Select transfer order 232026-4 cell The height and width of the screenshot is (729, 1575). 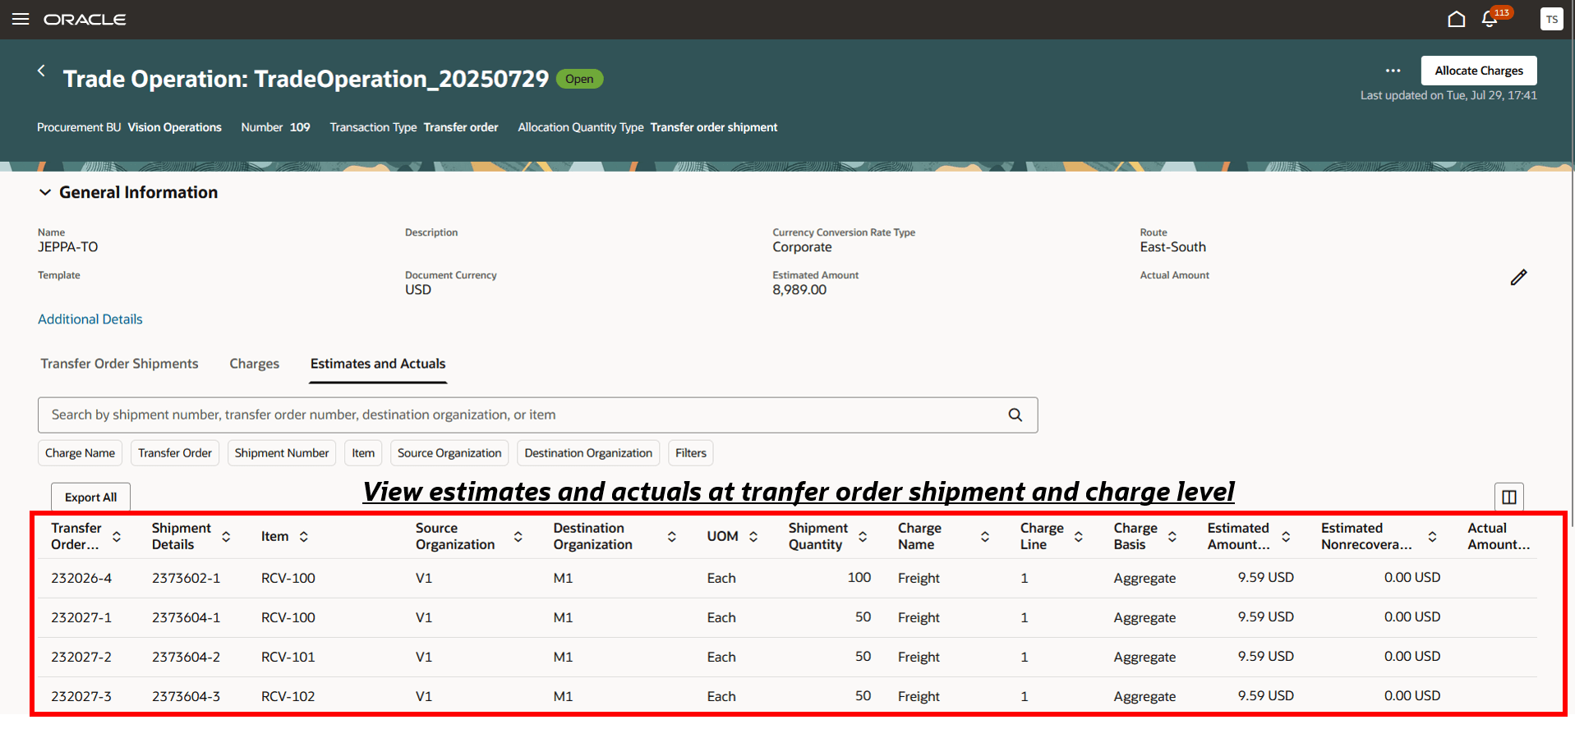click(x=81, y=578)
